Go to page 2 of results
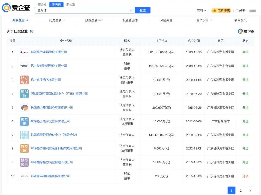261x195 pixels. click(241, 190)
